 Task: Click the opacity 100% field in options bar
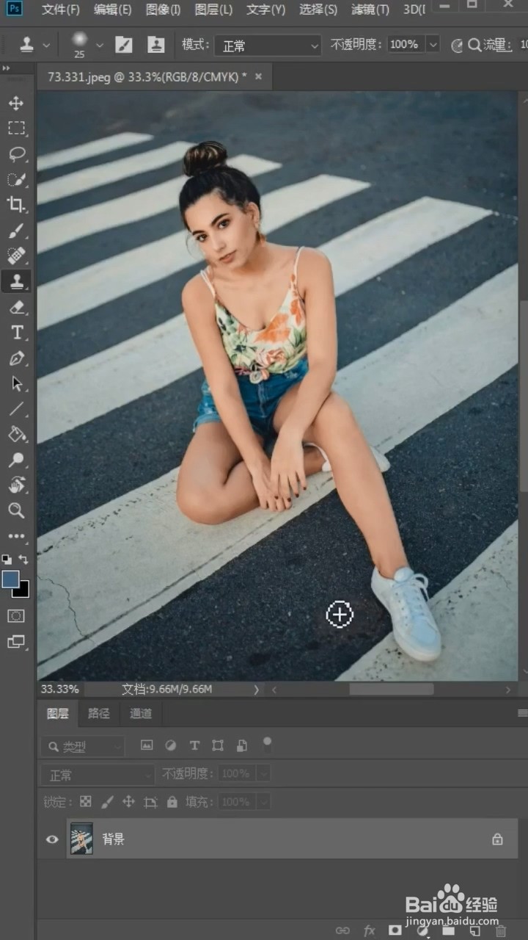[x=406, y=45]
